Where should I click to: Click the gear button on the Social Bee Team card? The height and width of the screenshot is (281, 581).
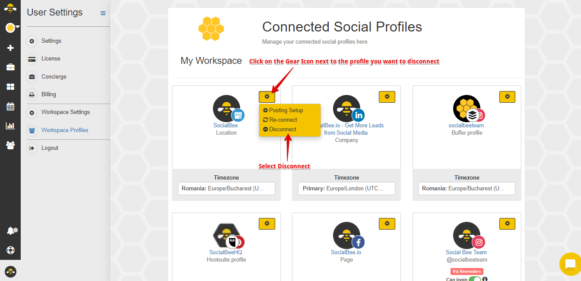(507, 224)
